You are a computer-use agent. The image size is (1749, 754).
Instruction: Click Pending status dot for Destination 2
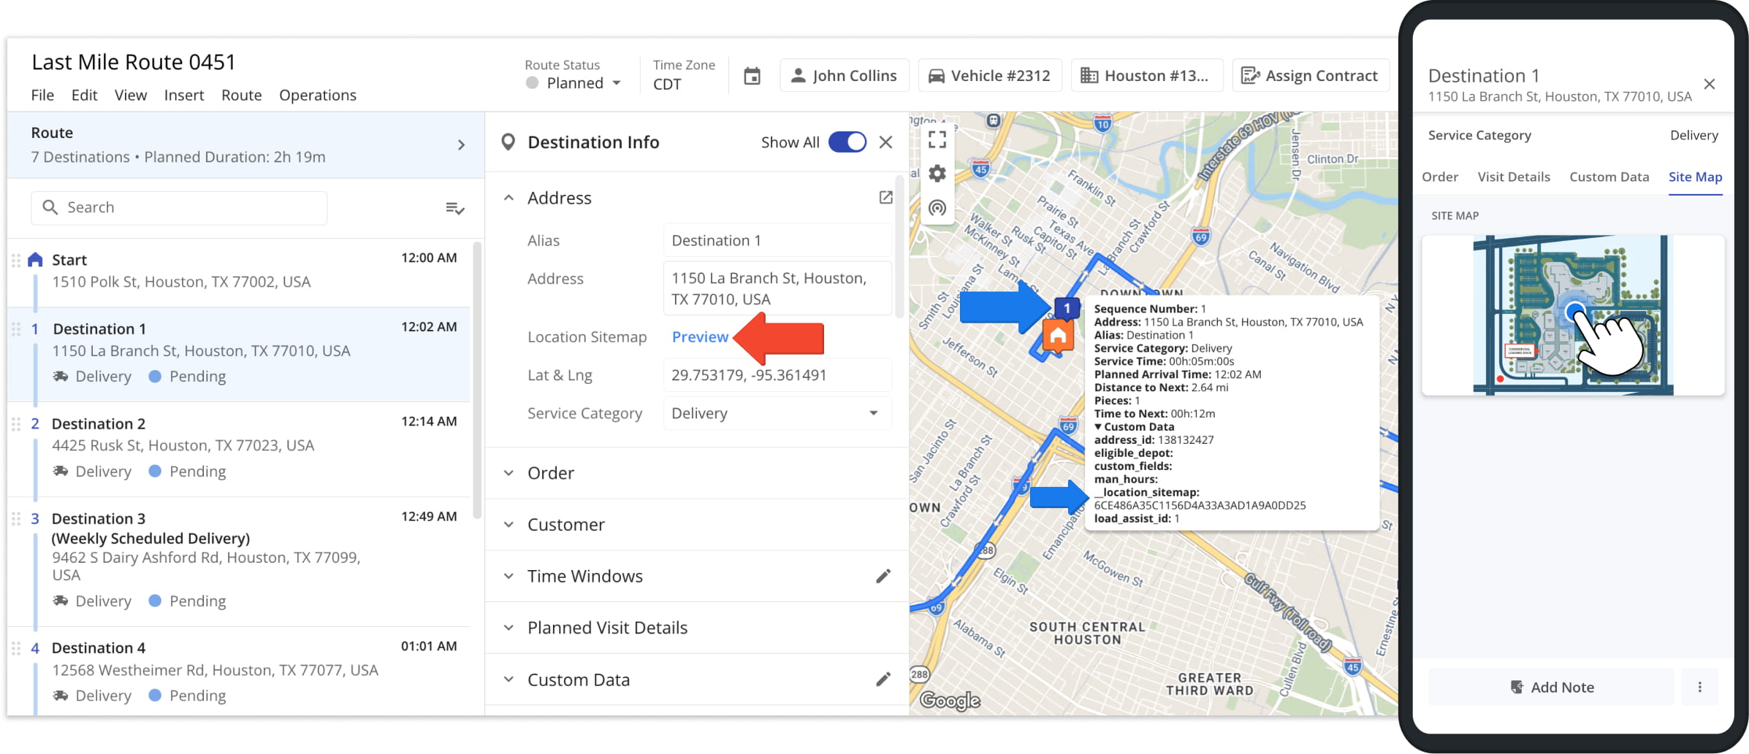(155, 472)
